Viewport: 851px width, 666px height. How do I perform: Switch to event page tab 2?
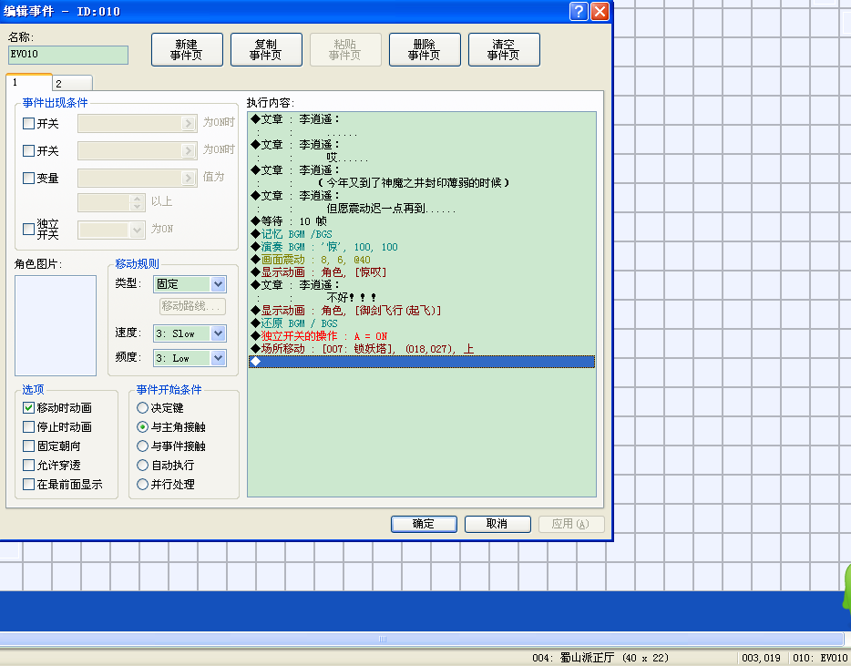click(73, 83)
